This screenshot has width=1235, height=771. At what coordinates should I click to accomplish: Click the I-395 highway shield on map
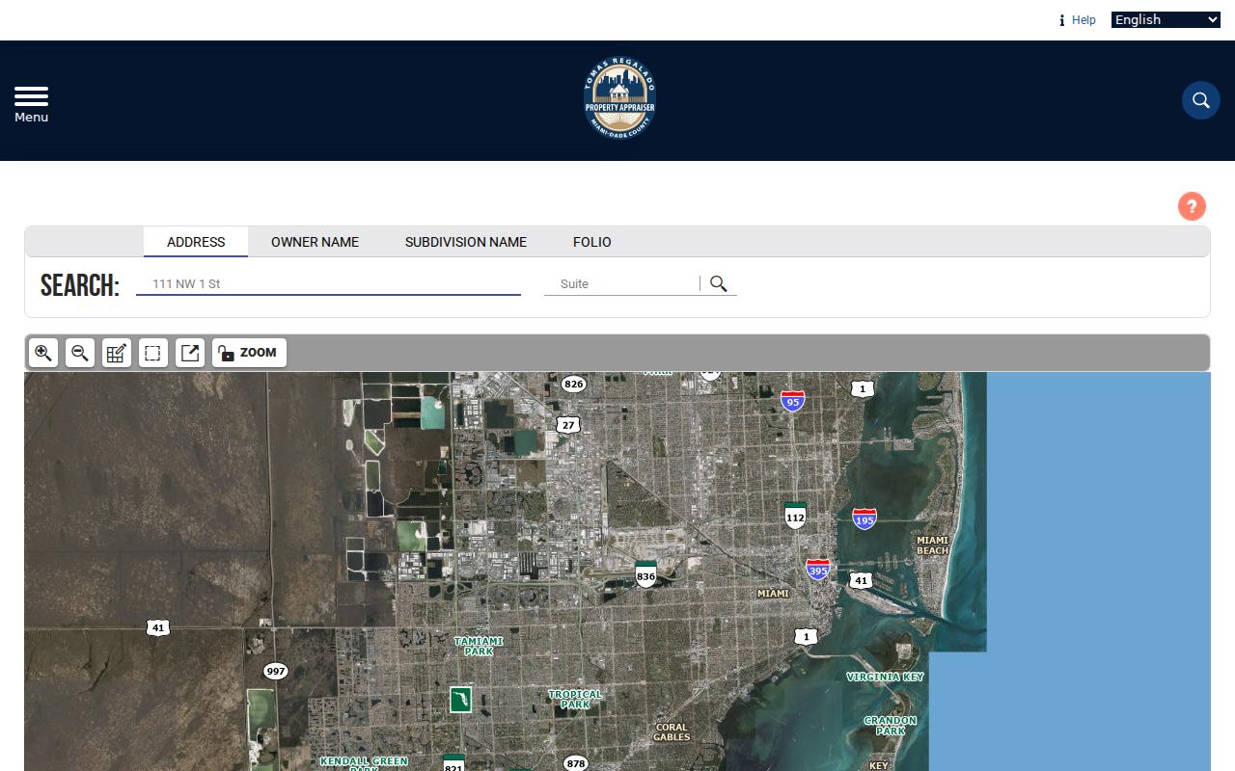[818, 569]
